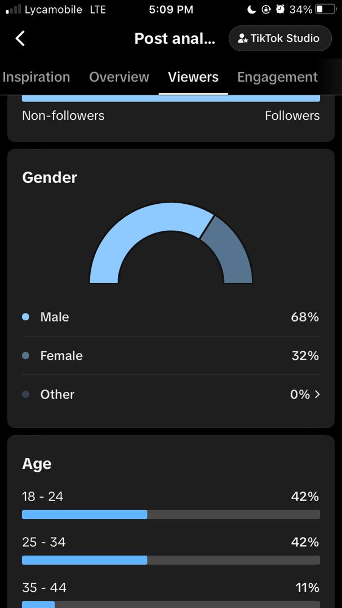
Task: Tap the 18 - 24 age progress bar
Action: (171, 515)
